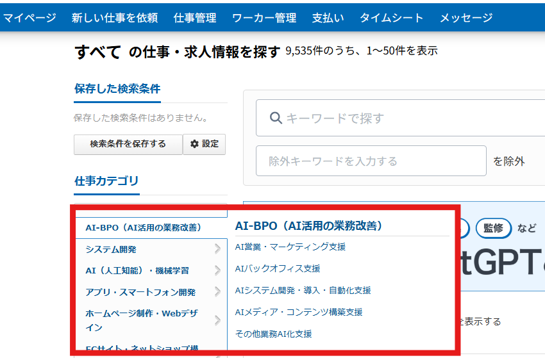Select AI-BPO（AI活用の業務改善） in category list
Screen dimensions: 545x358
(144, 227)
